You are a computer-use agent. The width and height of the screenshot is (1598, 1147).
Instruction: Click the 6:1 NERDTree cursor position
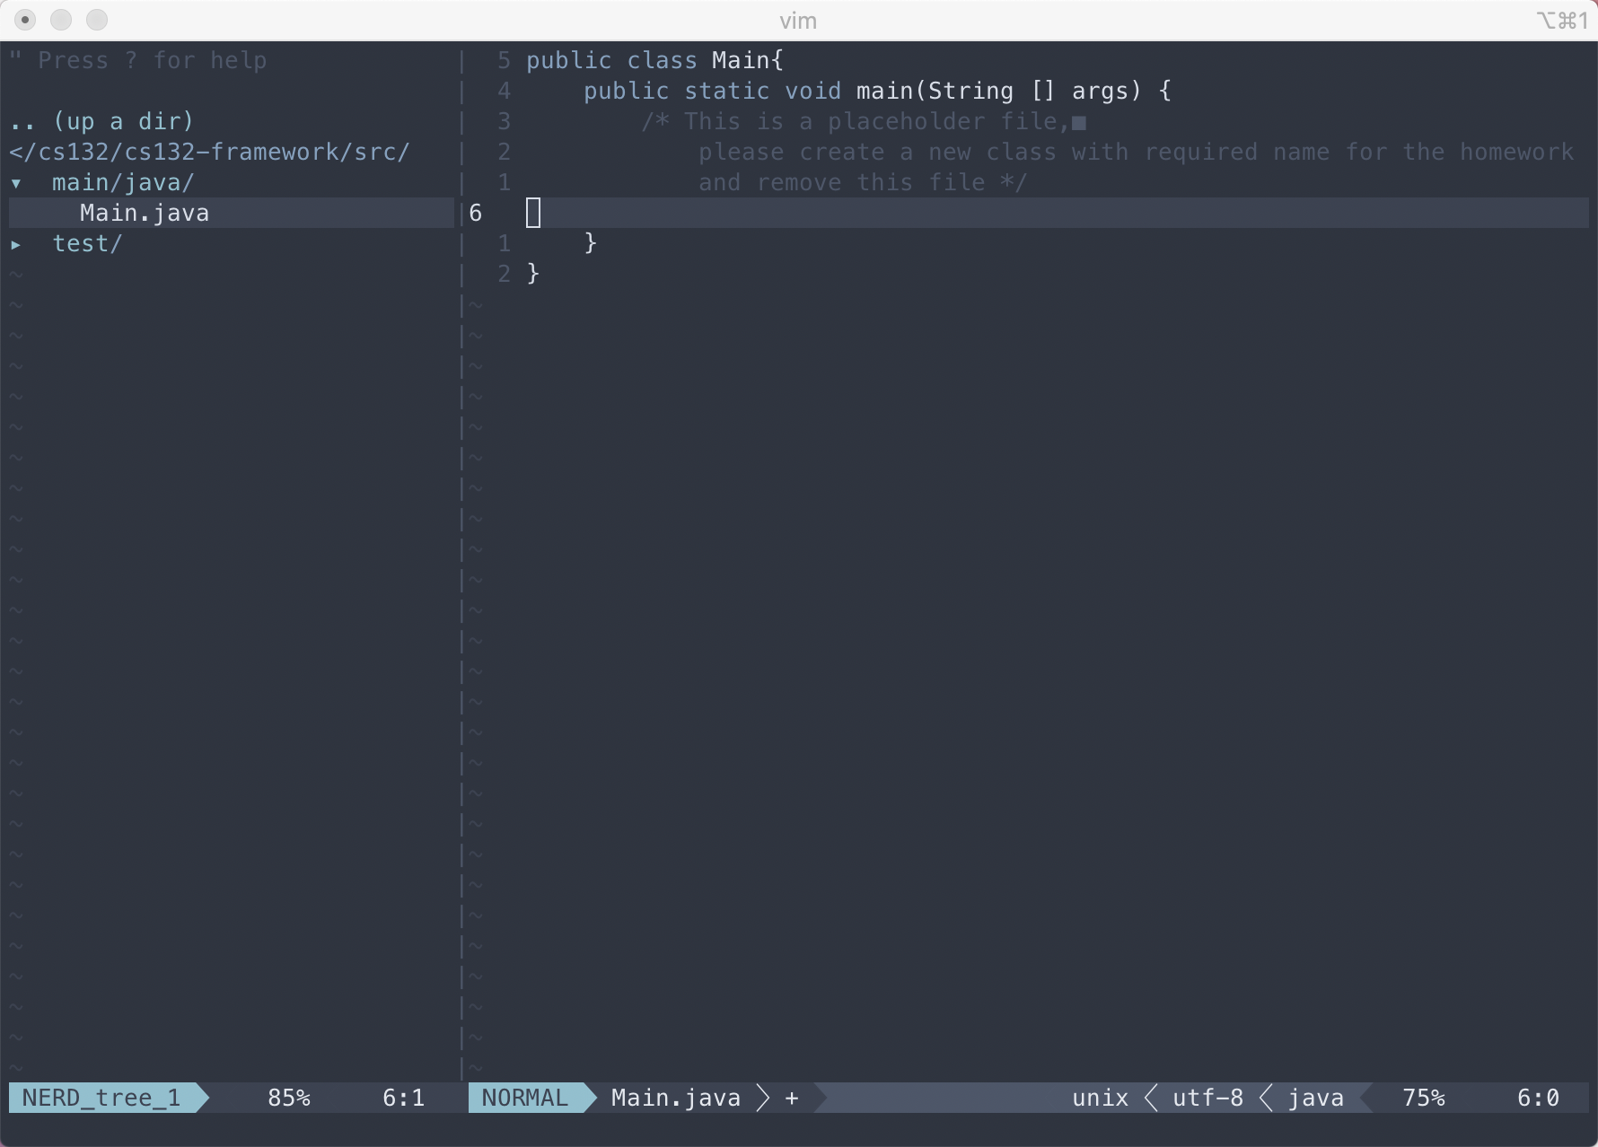tap(404, 1098)
